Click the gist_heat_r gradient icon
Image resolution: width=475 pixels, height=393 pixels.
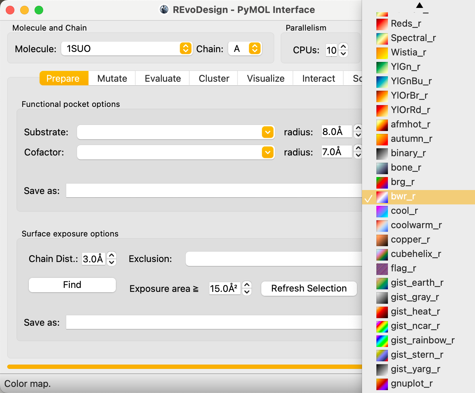[382, 312]
